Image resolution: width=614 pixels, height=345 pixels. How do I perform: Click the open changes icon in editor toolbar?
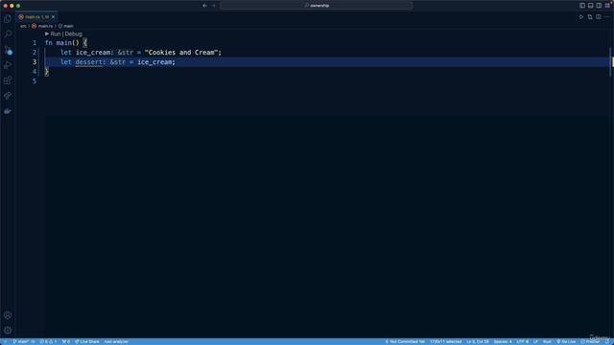(590, 17)
